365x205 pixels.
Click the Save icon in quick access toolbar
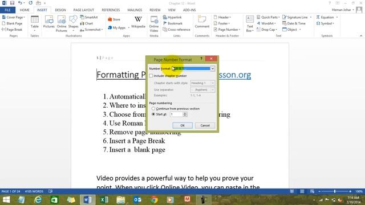pyautogui.click(x=12, y=3)
